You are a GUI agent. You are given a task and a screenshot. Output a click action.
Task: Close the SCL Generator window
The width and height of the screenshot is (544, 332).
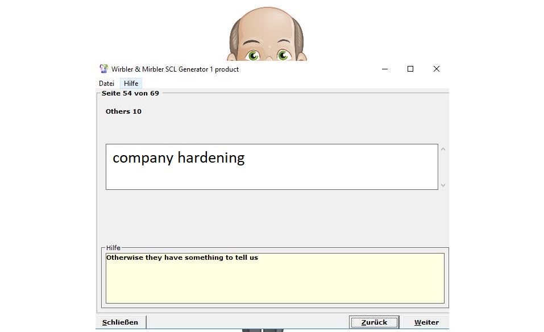pyautogui.click(x=436, y=69)
